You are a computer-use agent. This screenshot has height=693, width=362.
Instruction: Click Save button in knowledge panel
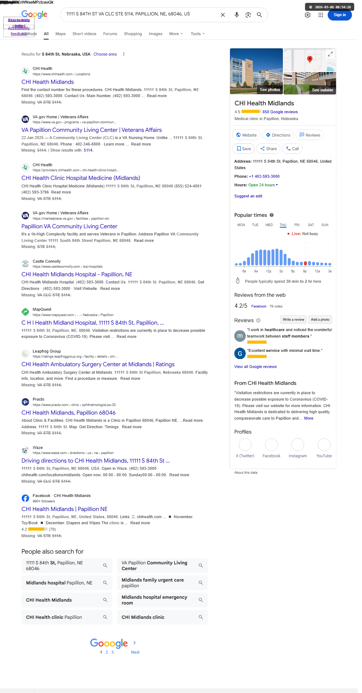244,149
